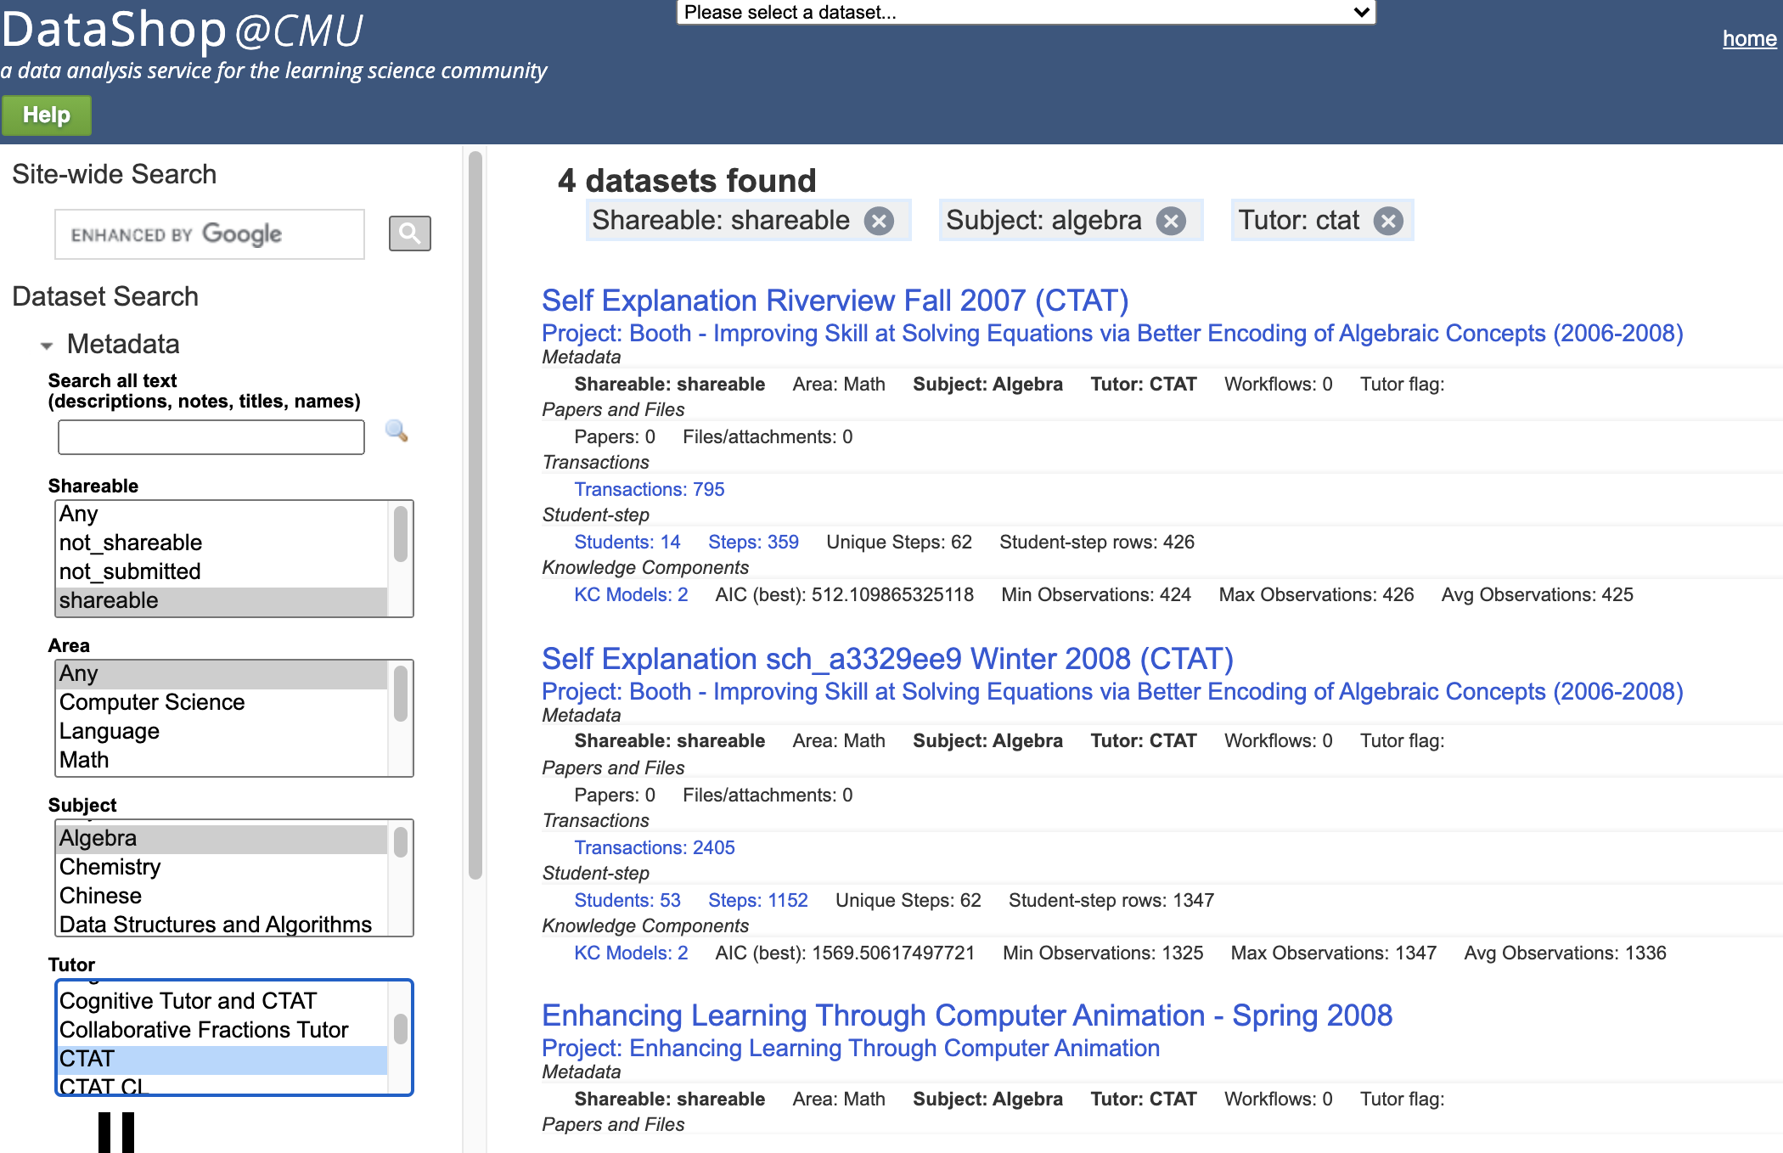This screenshot has width=1783, height=1153.
Task: Remove the Subject: algebra filter chip
Action: 1171,222
